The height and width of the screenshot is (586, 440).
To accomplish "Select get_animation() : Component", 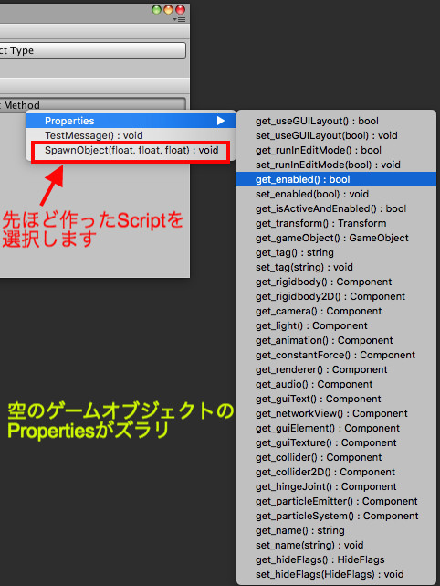I will [x=336, y=340].
